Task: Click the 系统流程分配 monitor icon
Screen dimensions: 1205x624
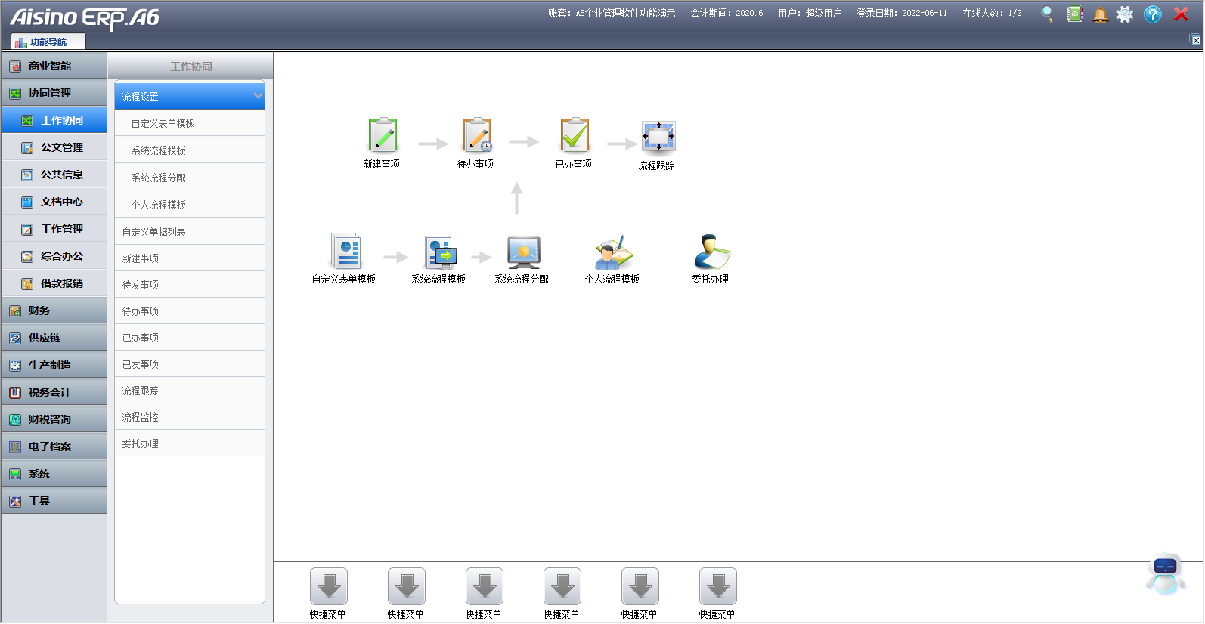Action: [523, 252]
